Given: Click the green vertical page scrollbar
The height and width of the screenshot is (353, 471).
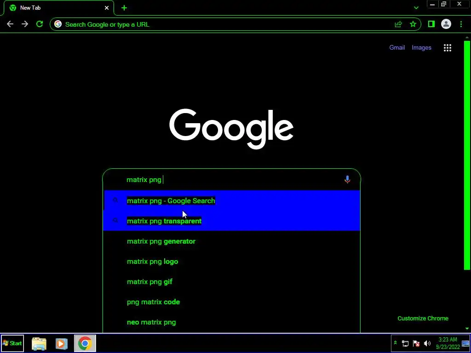Looking at the screenshot, I should coord(467,155).
